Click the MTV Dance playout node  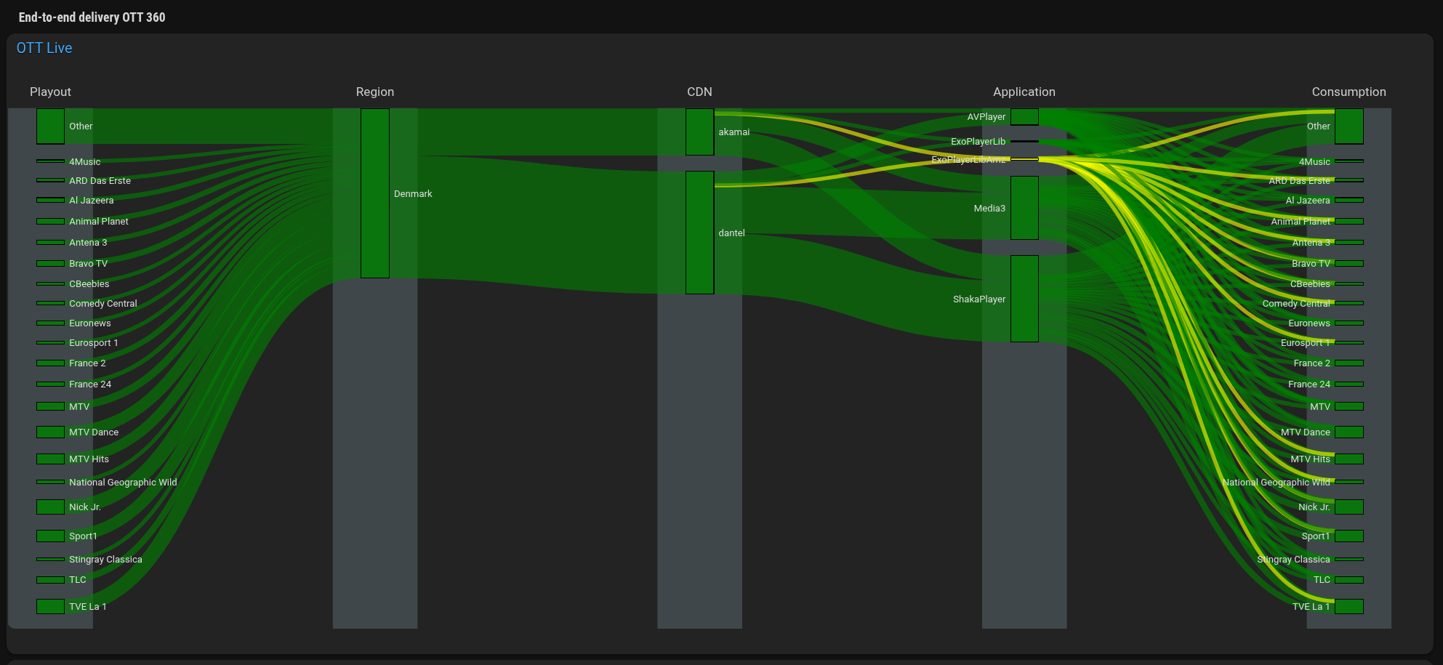50,432
